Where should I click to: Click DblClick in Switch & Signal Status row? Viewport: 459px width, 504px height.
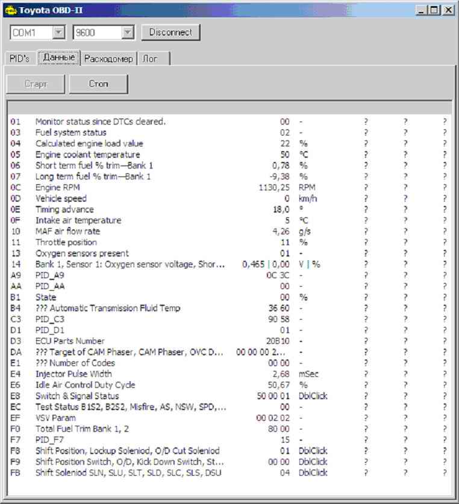313,396
